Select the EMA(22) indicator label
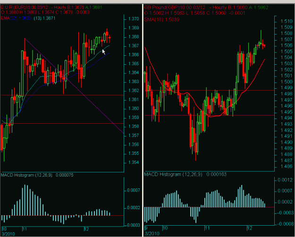The image size is (295, 237). 16,18
